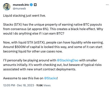This screenshot has width=112, height=90.
Task: Open the @Stacks mention link
Action: tap(50, 78)
